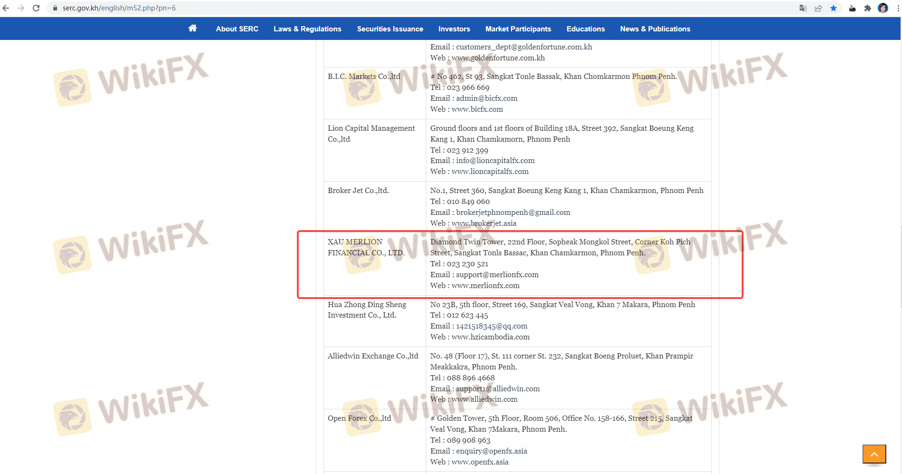Screen dimensions: 902x474
Task: Click the Lion Capital Management Co.,ltd name
Action: coord(371,134)
